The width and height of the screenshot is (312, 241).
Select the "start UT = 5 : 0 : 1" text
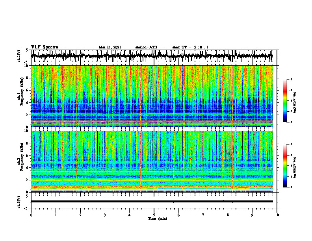190,47
